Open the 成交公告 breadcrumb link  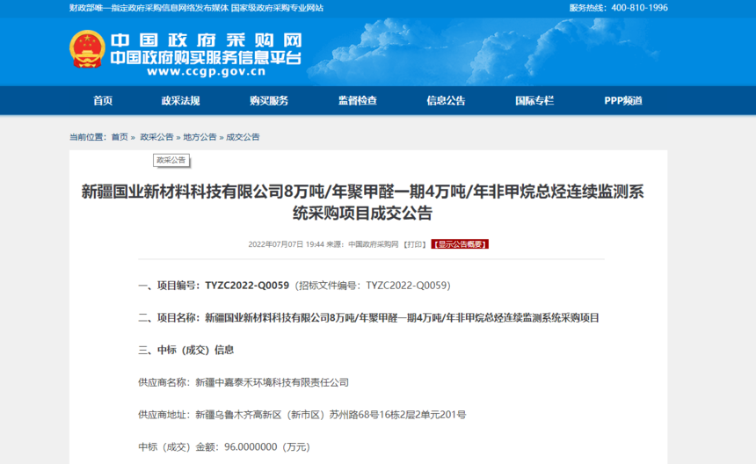243,137
